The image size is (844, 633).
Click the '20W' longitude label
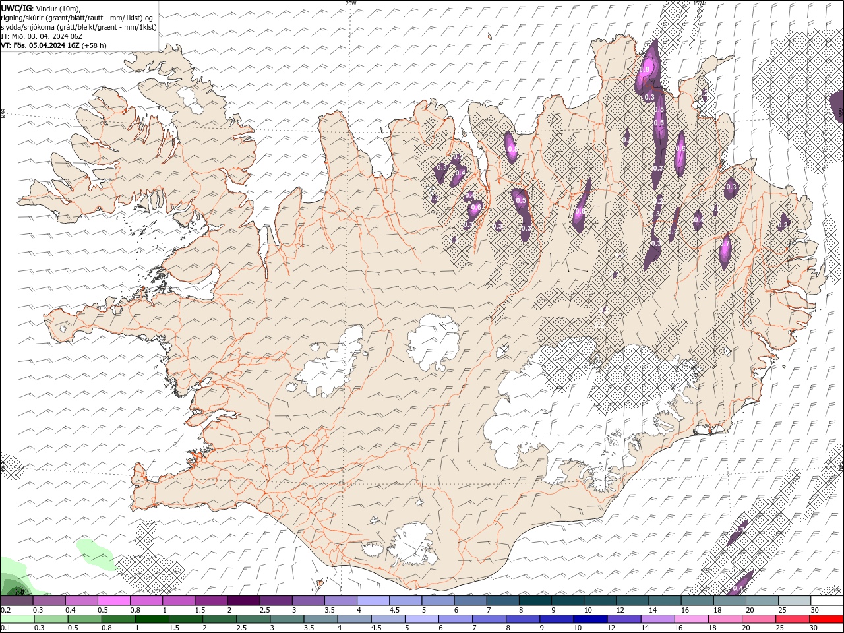point(351,3)
